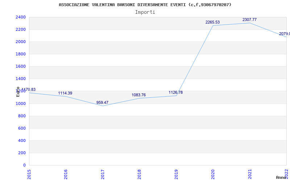290x181 pixels.
Task: Click the 0 y-axis tick label
Action: click(24, 165)
